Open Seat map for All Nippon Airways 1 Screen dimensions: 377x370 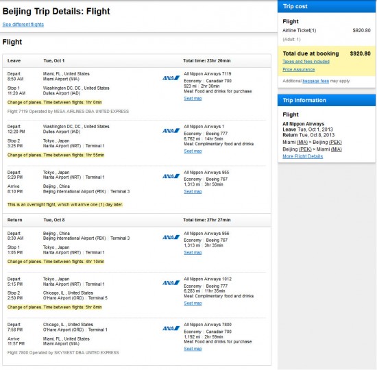click(x=193, y=151)
